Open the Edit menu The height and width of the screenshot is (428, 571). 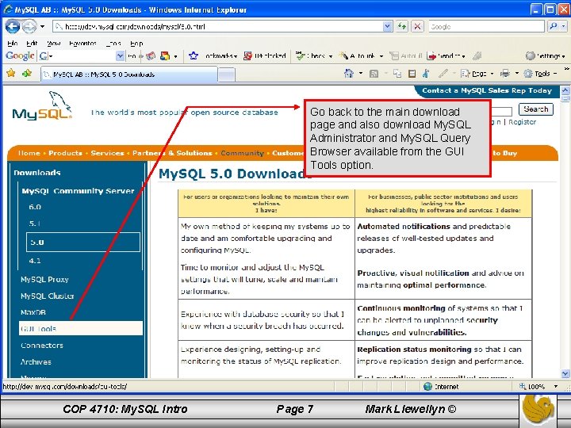click(32, 44)
